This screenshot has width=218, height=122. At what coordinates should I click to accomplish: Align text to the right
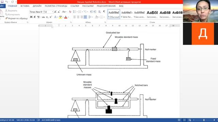(x=82, y=17)
